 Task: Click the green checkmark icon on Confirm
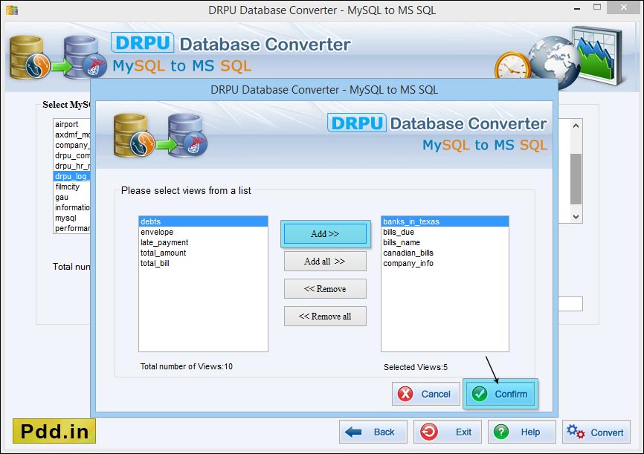point(480,394)
